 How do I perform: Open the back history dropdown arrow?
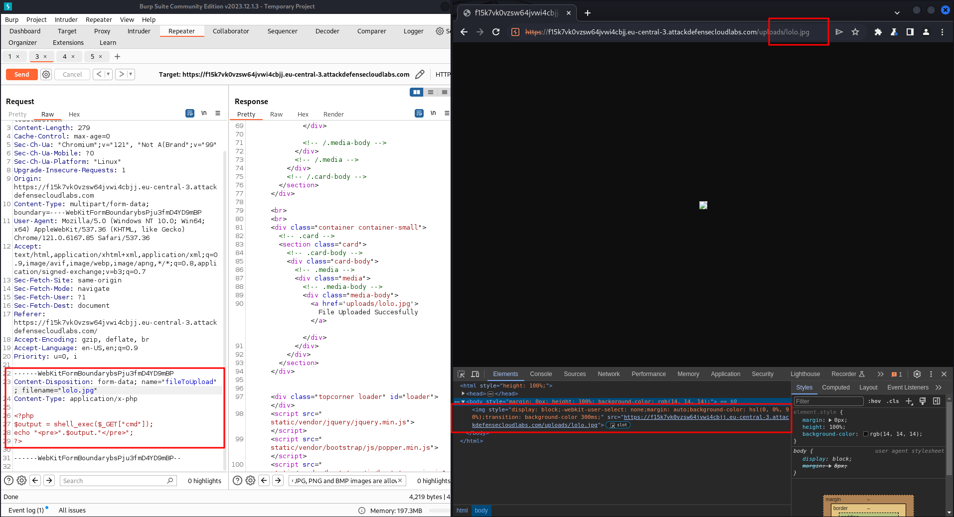click(x=108, y=74)
